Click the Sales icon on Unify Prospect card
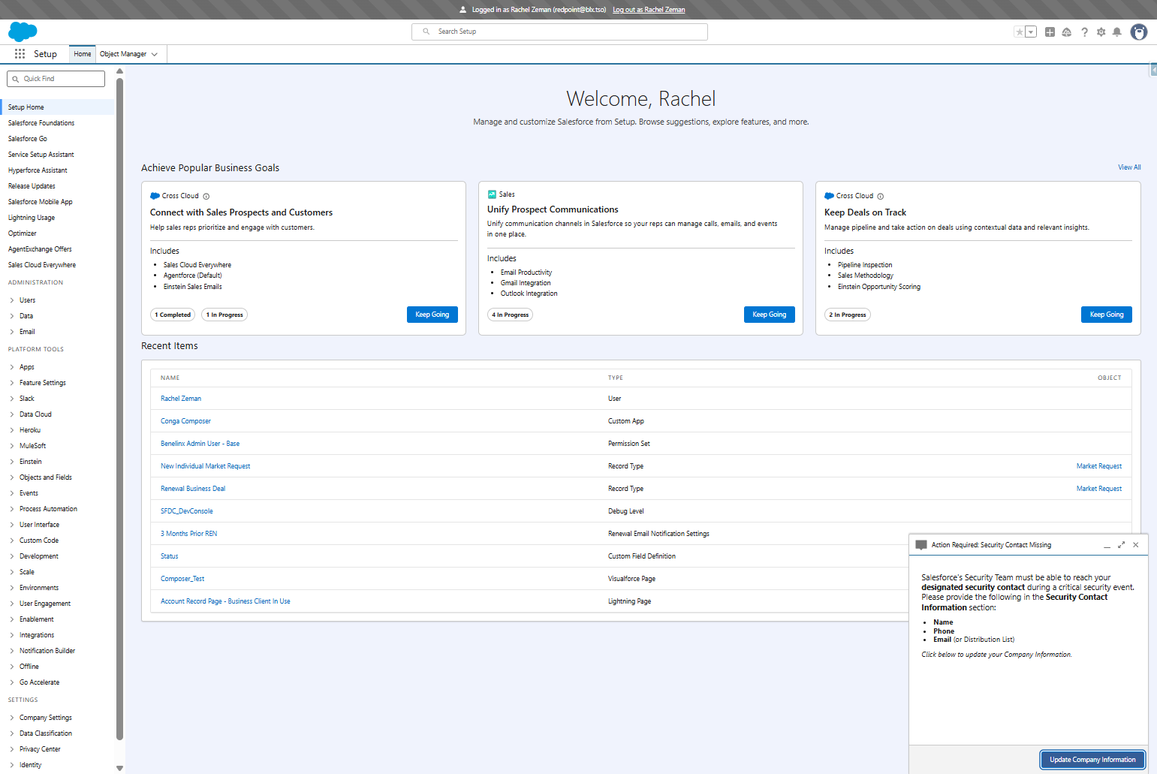The height and width of the screenshot is (774, 1157). (x=492, y=194)
